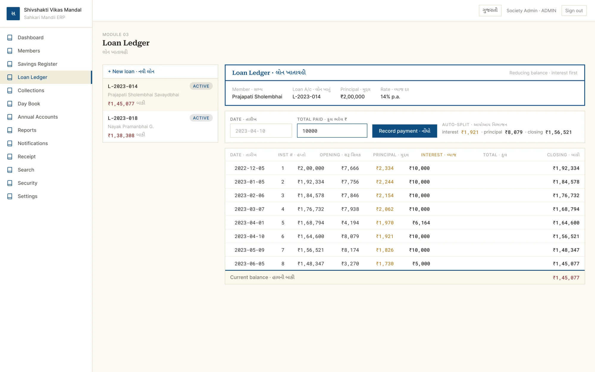Click Society Admin · ADMIN label

[531, 10]
